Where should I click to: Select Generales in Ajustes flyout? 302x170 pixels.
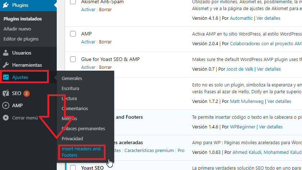click(72, 78)
